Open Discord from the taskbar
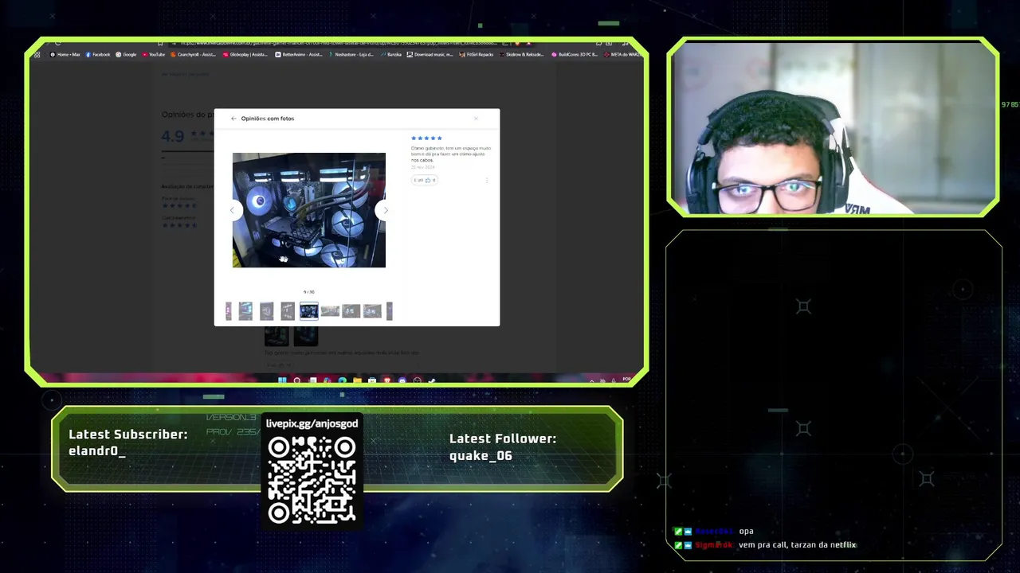Viewport: 1020px width, 573px height. point(402,380)
